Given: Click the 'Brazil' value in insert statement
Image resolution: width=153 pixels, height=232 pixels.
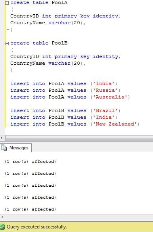Looking at the screenshot, I should coord(105,110).
